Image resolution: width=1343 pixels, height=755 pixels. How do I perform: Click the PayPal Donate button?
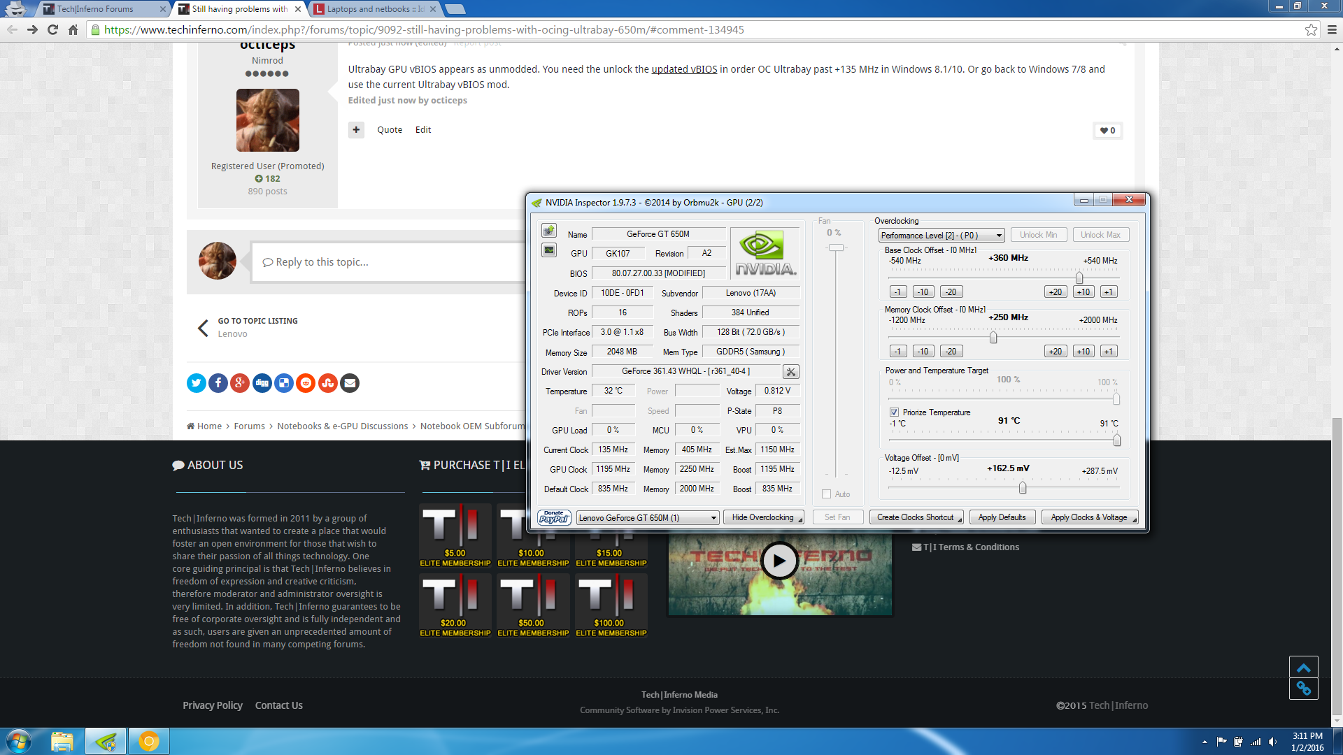point(554,517)
